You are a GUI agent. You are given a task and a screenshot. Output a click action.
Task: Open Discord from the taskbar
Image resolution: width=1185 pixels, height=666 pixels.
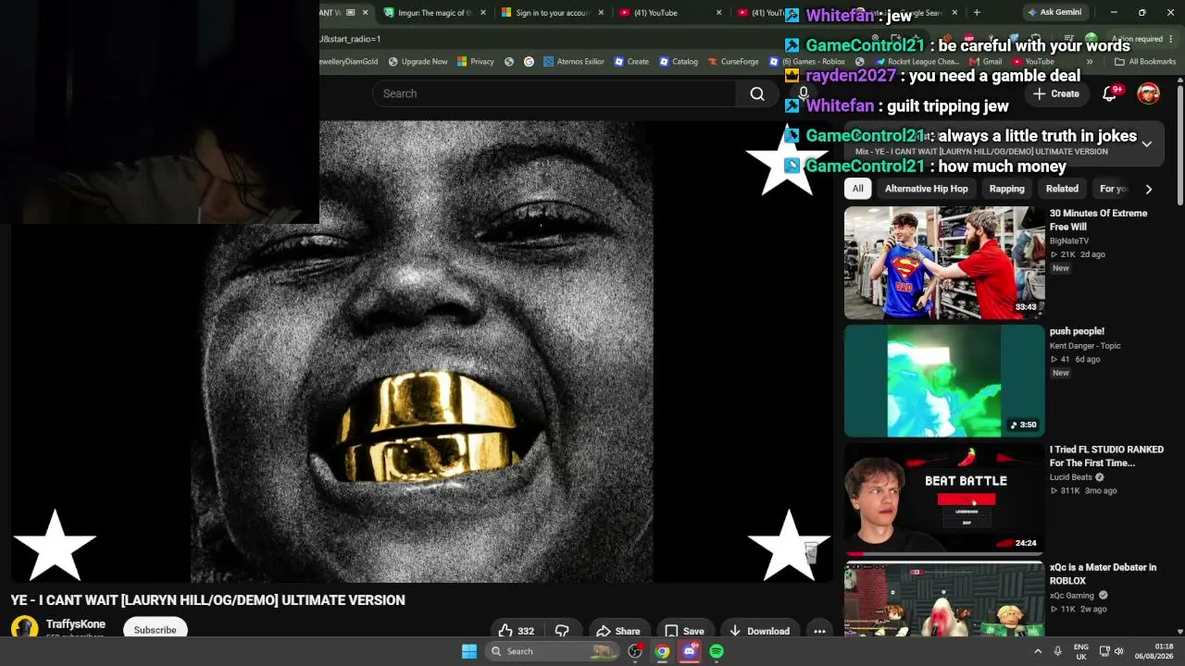(x=689, y=651)
